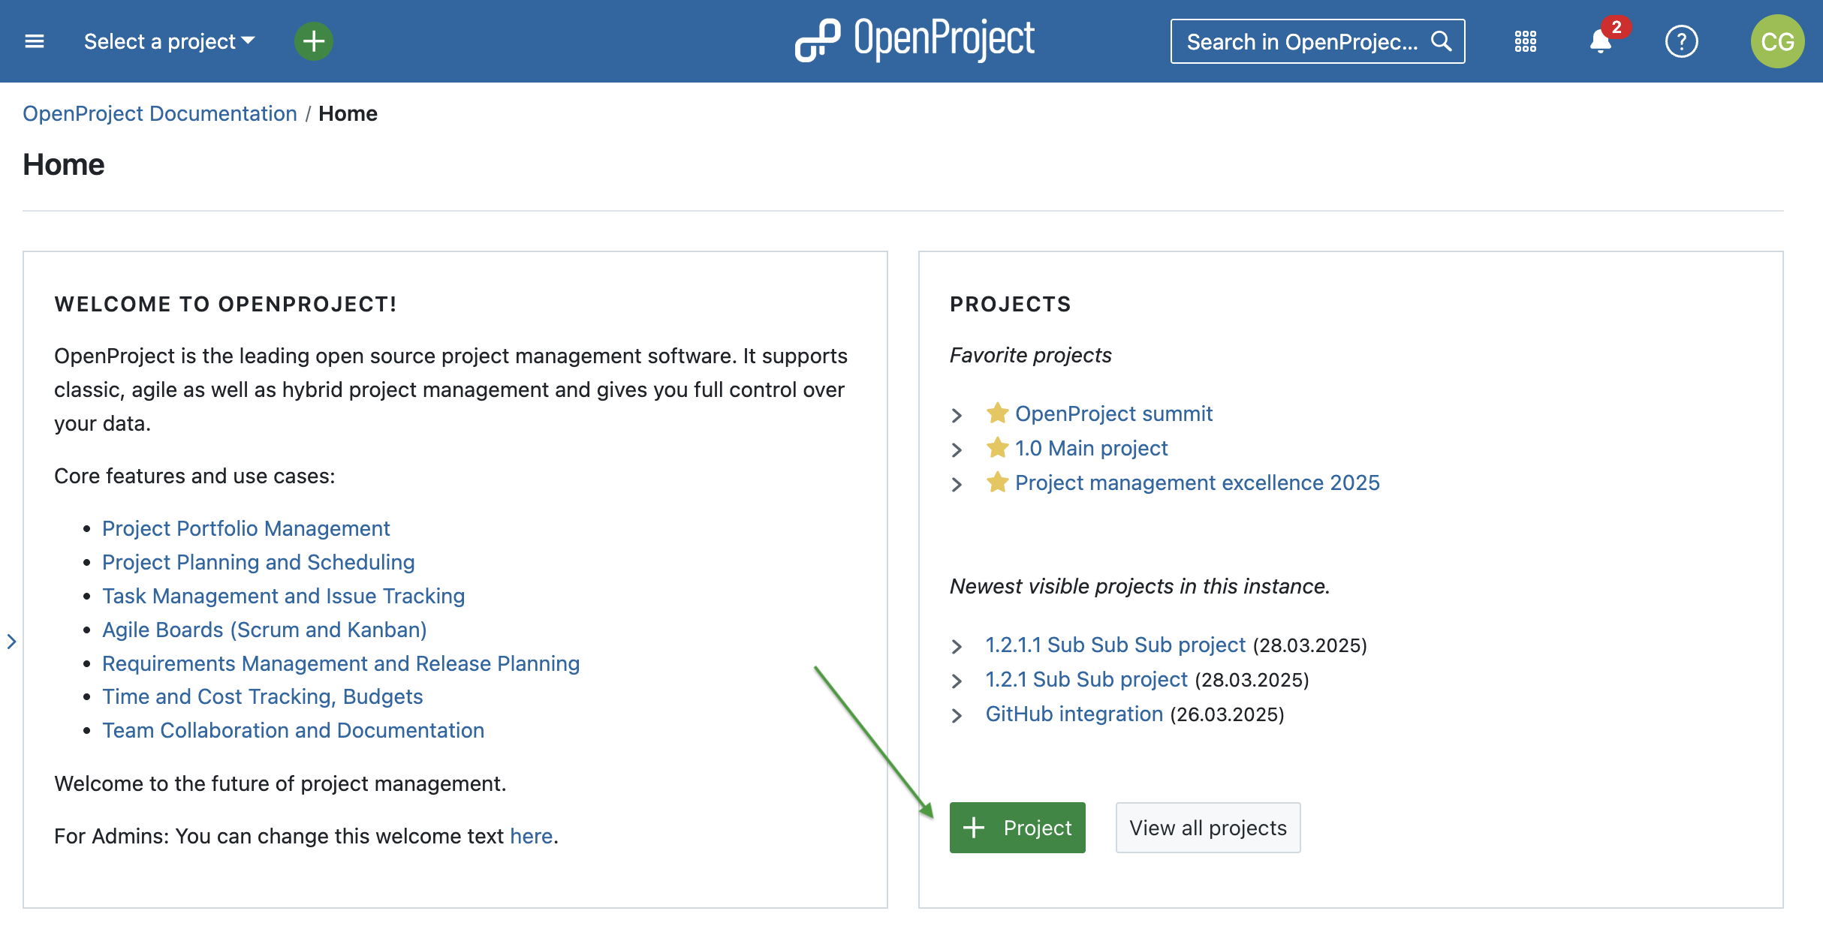Open OpenProject Documentation breadcrumb

point(159,113)
